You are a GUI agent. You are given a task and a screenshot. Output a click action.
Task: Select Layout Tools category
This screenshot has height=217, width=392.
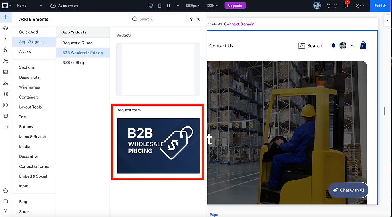(x=34, y=107)
